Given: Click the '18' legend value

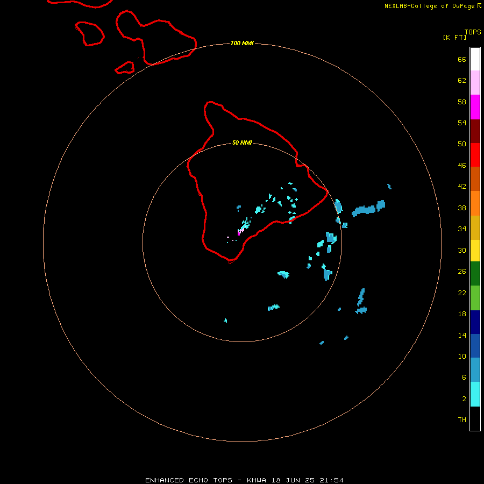Looking at the screenshot, I should (462, 314).
